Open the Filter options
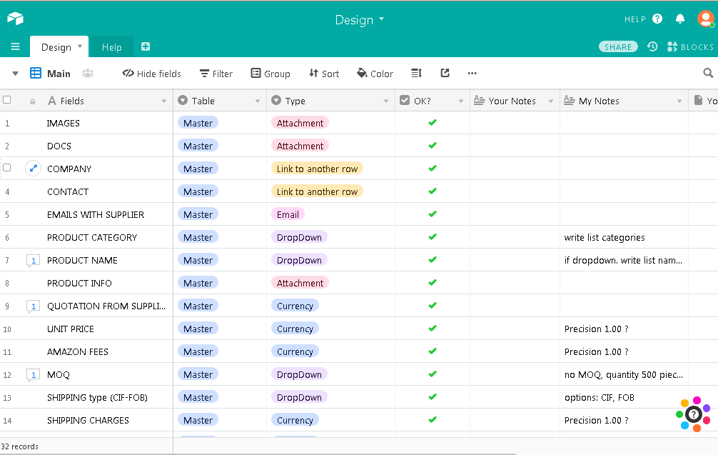Viewport: 718px width, 455px height. [216, 73]
